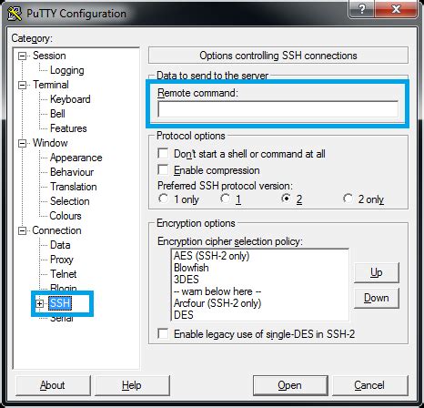Click the Up button for ciphers
This screenshot has height=408, width=424.
pos(377,272)
